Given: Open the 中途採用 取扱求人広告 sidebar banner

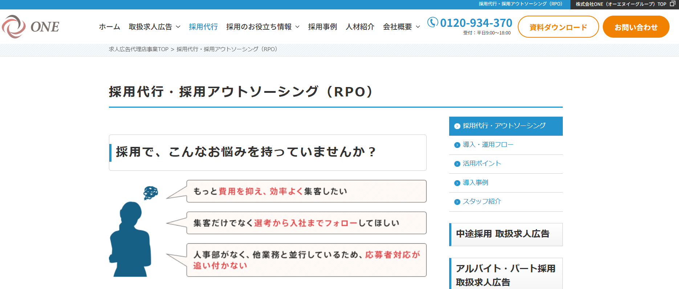Looking at the screenshot, I should 506,234.
